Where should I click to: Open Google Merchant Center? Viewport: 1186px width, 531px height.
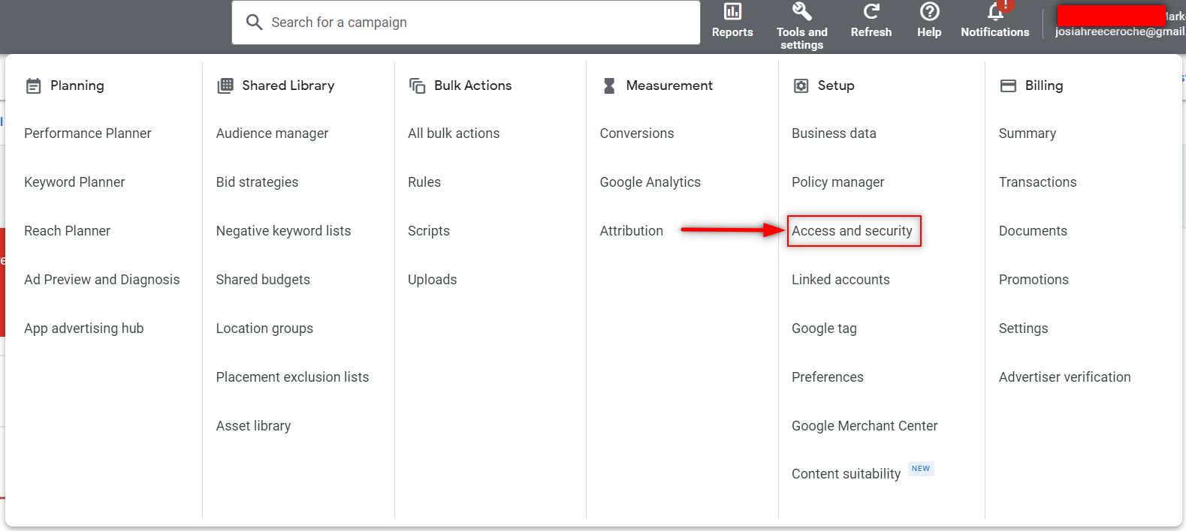pyautogui.click(x=865, y=426)
